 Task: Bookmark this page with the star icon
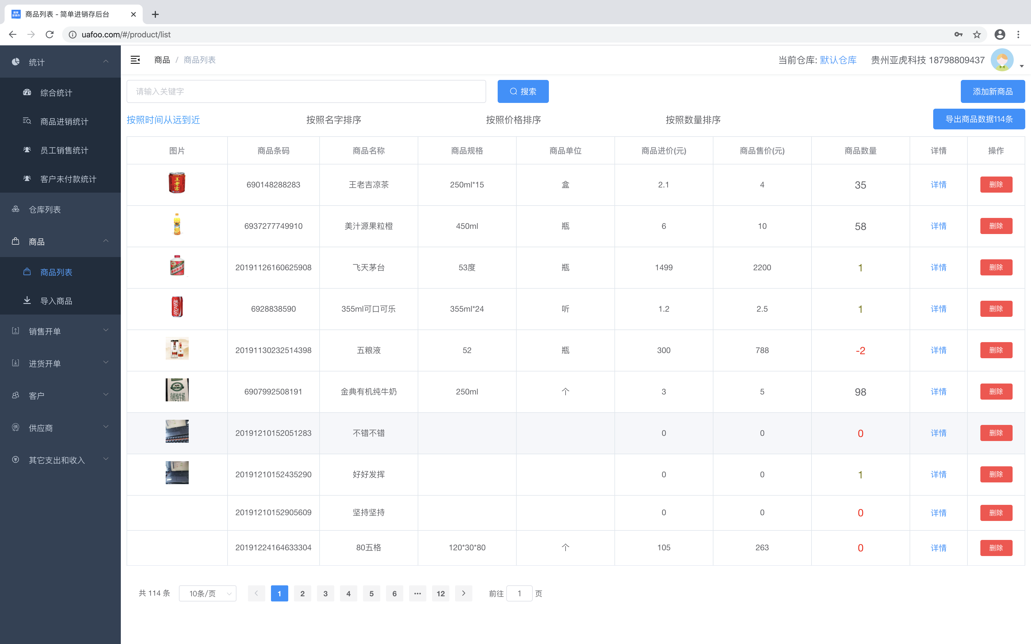977,34
